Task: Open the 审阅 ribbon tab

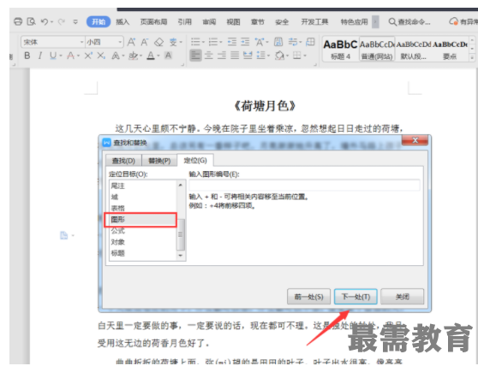Action: click(209, 22)
